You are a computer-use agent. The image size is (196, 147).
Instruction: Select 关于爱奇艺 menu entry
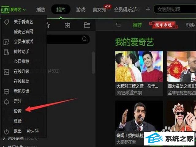point(23,22)
